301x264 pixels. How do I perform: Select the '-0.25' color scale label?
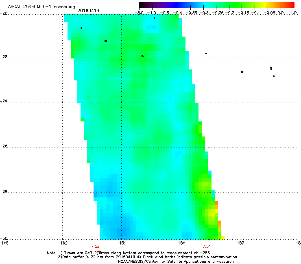218,13
